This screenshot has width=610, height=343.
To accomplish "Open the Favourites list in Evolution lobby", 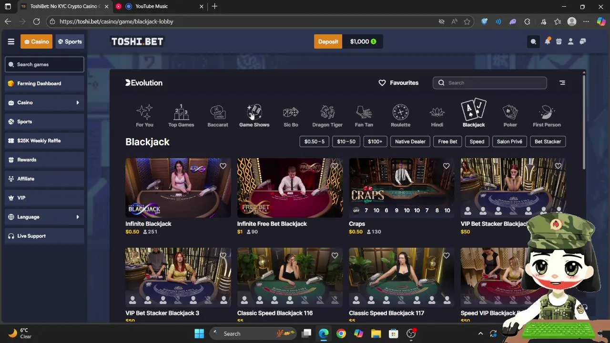I will 398,83.
